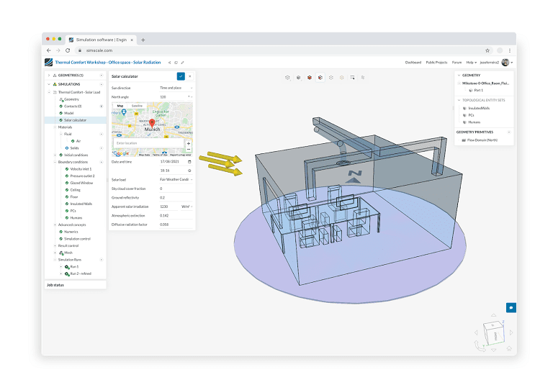553x385 pixels.
Task: Confirm Solar calculator with blue checkmark button
Action: (180, 76)
